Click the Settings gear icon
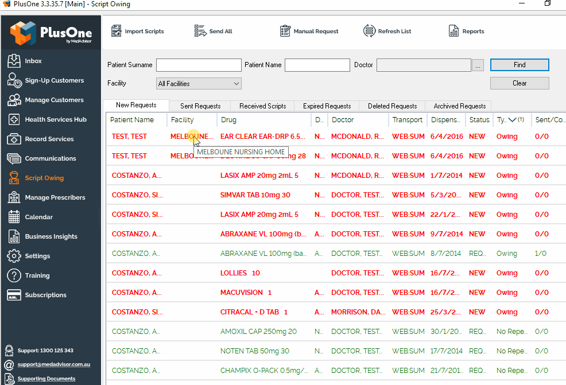 [x=14, y=256]
